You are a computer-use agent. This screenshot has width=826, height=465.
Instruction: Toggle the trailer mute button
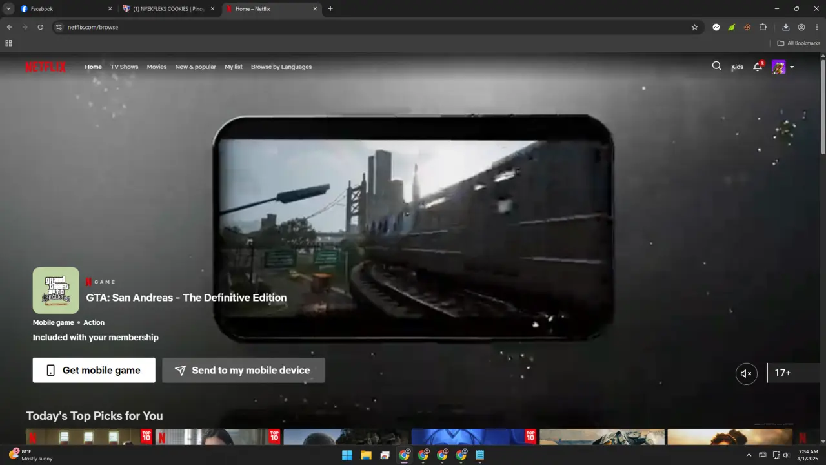tap(747, 373)
